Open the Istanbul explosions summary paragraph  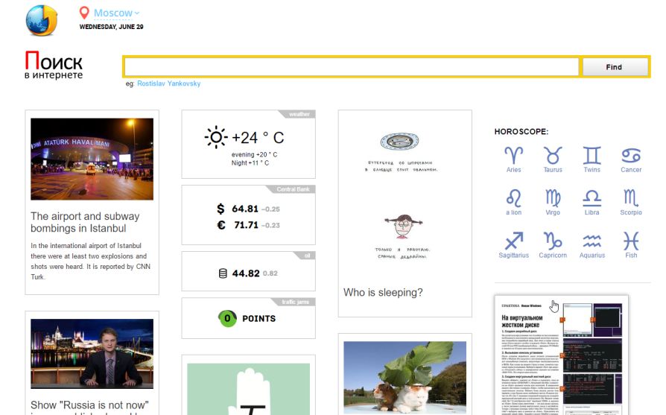coord(90,262)
